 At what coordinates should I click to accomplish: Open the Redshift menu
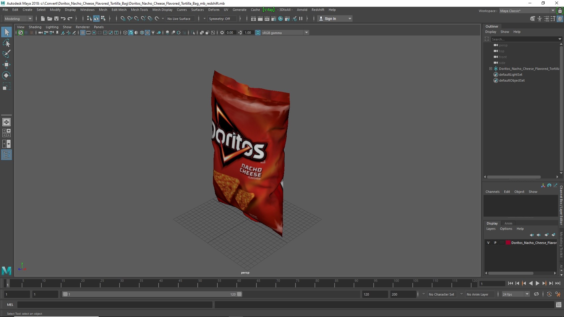point(318,10)
